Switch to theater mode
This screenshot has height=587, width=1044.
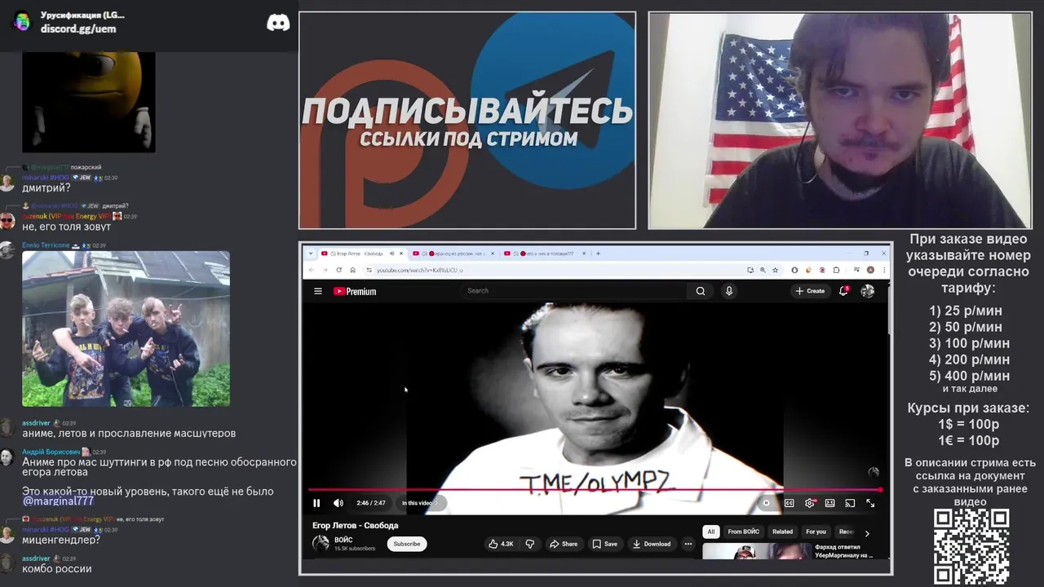click(x=829, y=503)
